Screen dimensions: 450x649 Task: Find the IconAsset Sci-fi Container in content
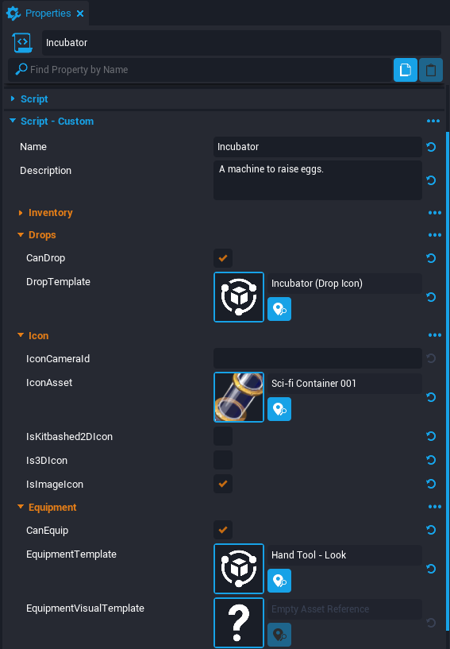[279, 409]
